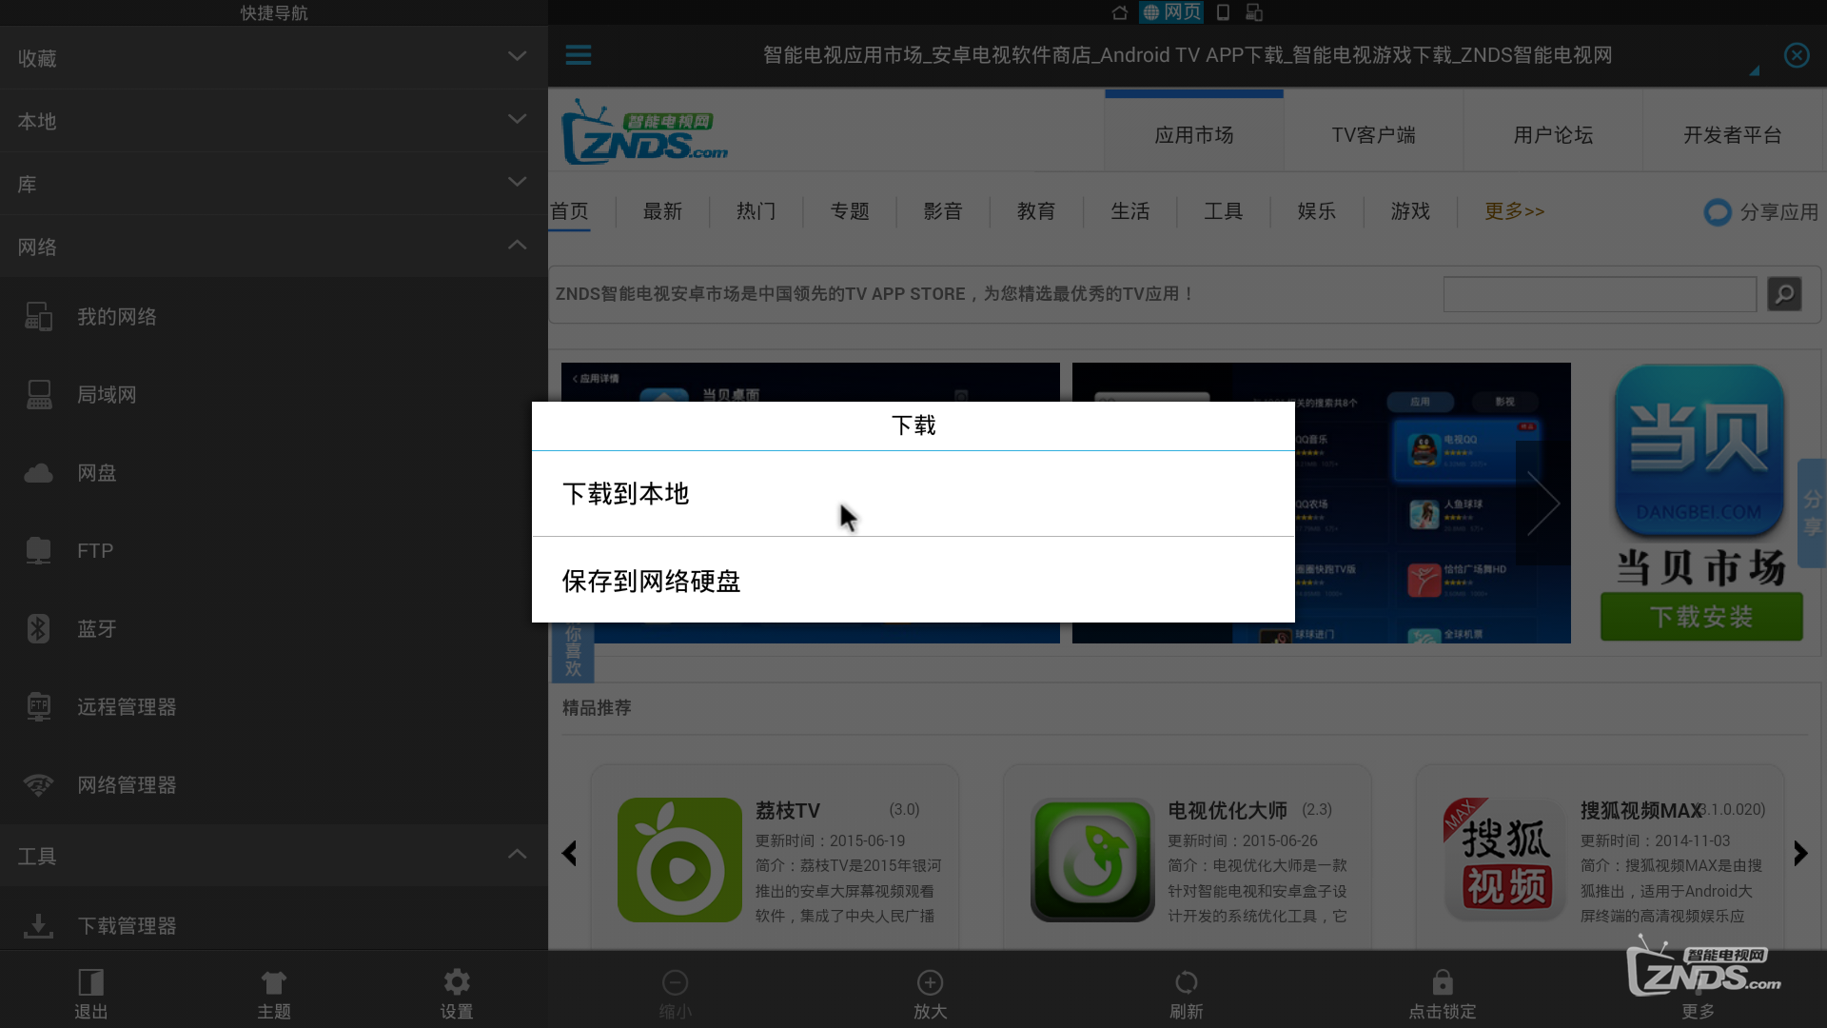Expand the 库 section chevron

point(517,182)
